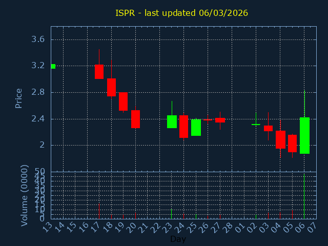Click the red candlestick on day 17

tap(99, 71)
